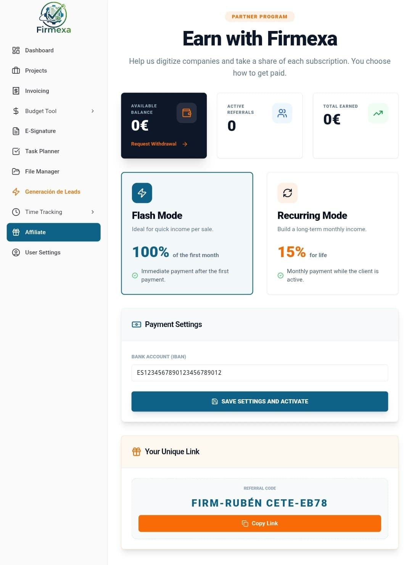The image size is (412, 565).
Task: Click the card icon beside Payment Settings
Action: coord(136,324)
